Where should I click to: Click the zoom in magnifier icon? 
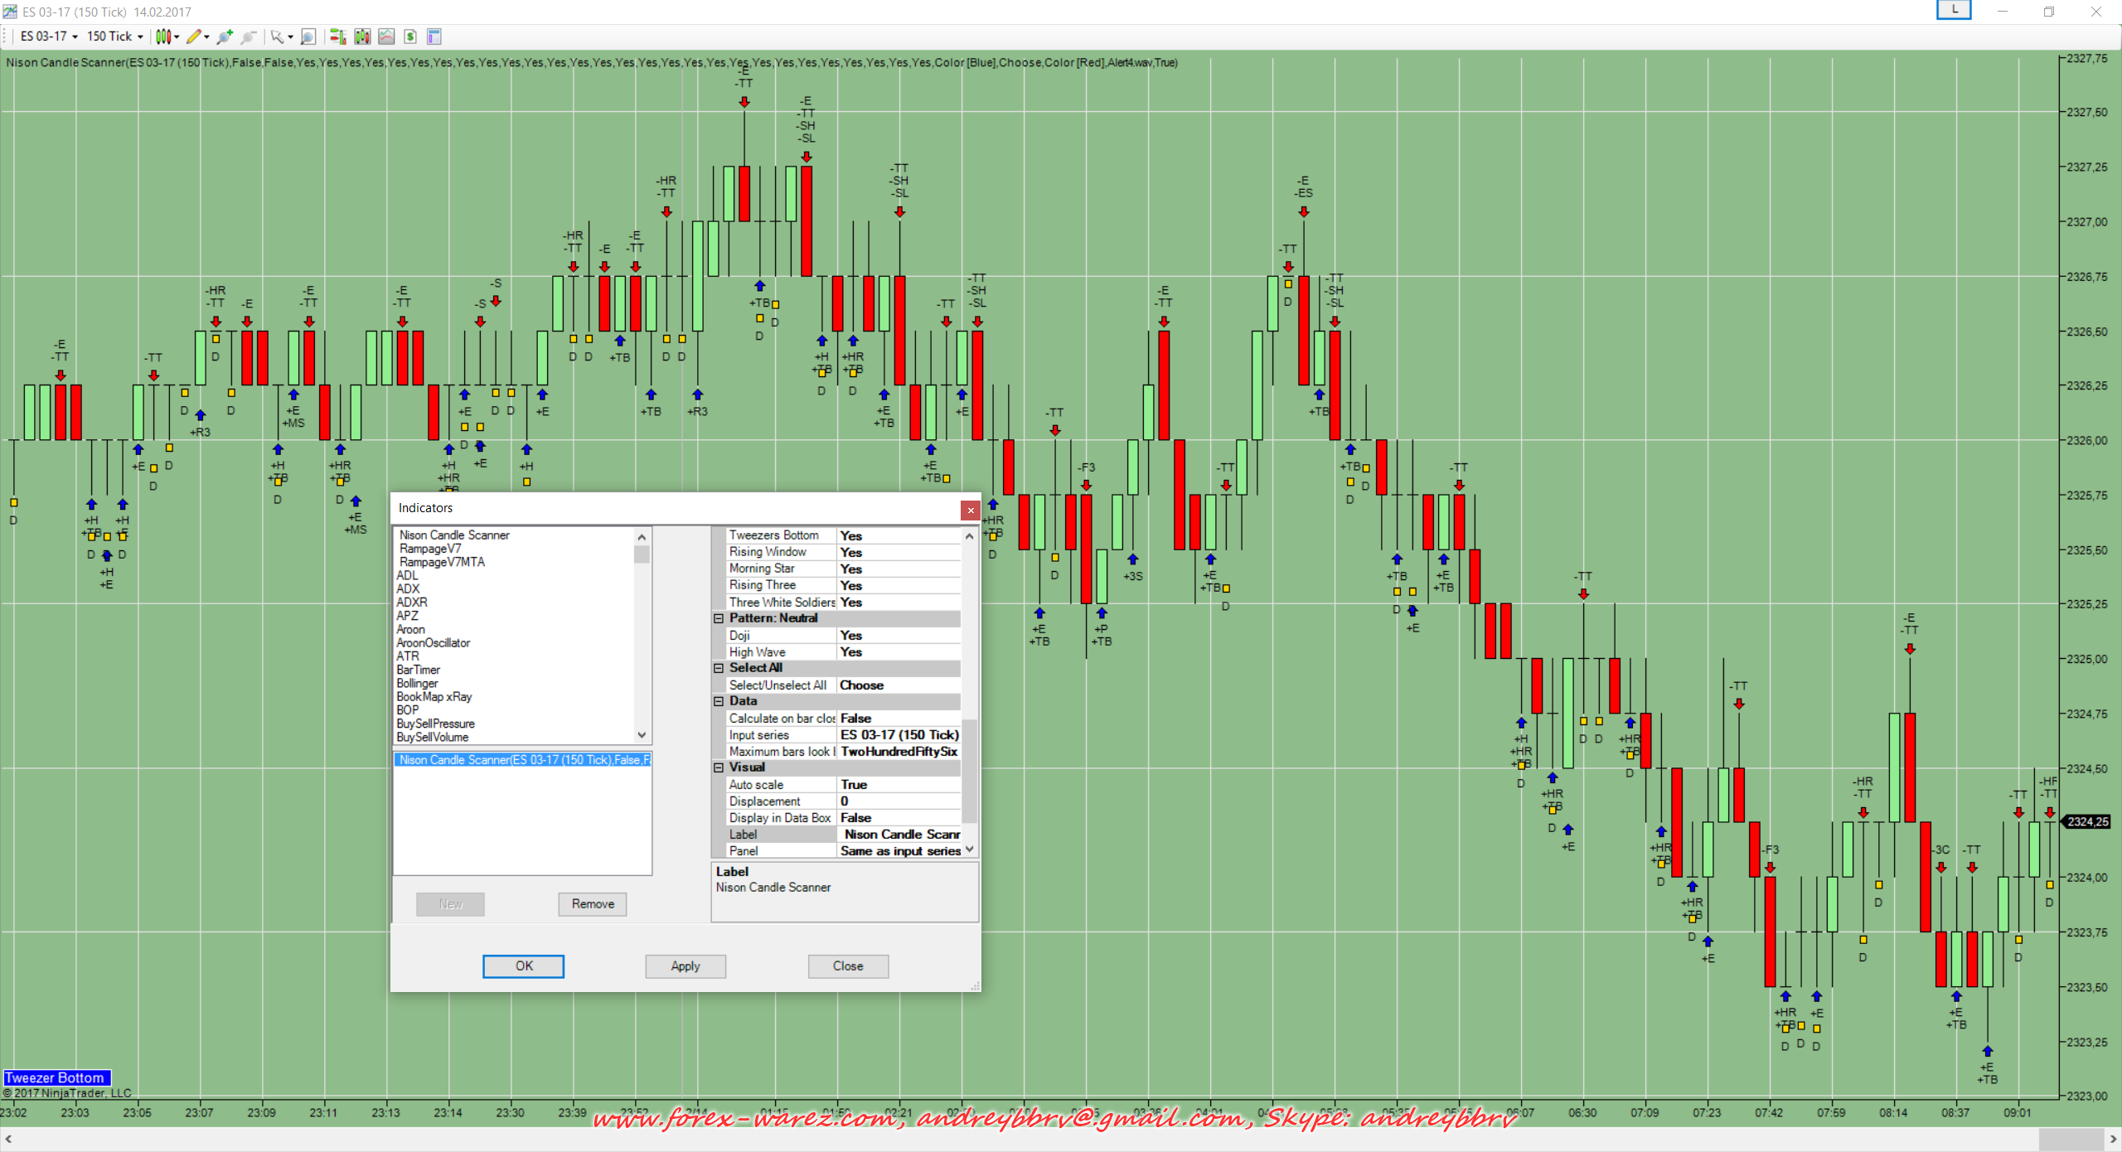[x=225, y=36]
